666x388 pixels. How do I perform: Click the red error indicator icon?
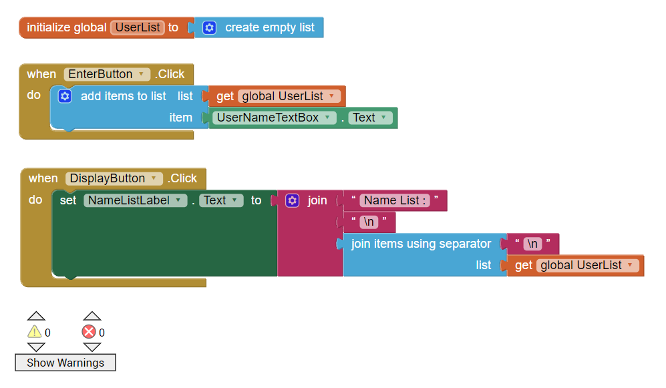(88, 332)
